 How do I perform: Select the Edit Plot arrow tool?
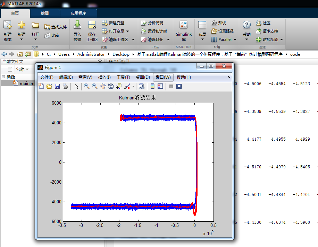76,87
